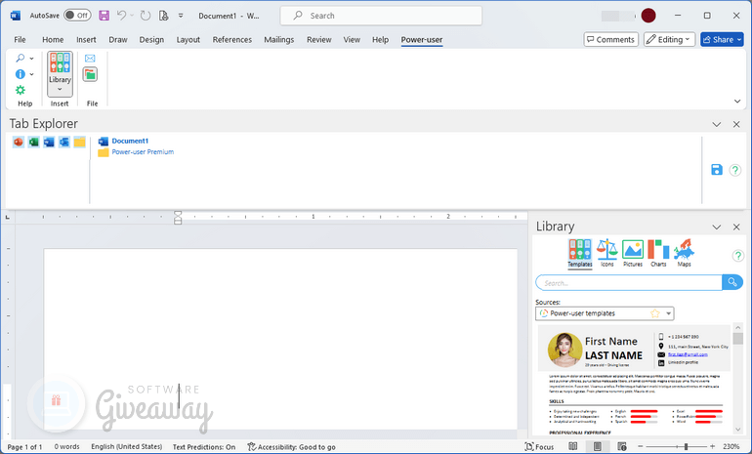Click the favorite star in Sources box

pos(654,313)
